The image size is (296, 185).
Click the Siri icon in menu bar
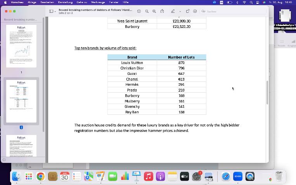(264, 2)
